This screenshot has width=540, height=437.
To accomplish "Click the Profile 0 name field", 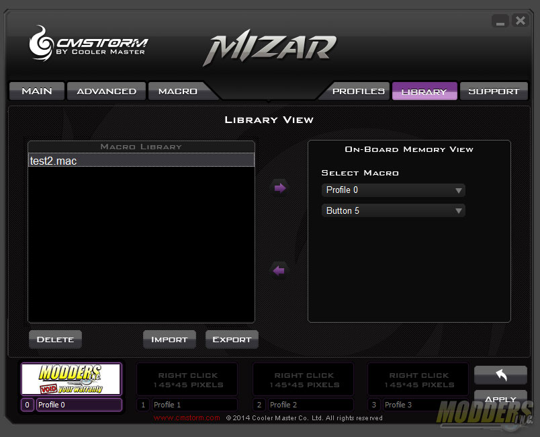I will tap(79, 405).
